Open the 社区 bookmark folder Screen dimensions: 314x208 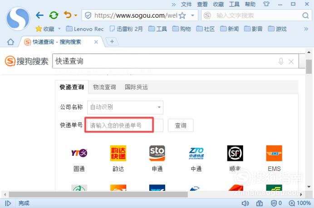click(205, 29)
